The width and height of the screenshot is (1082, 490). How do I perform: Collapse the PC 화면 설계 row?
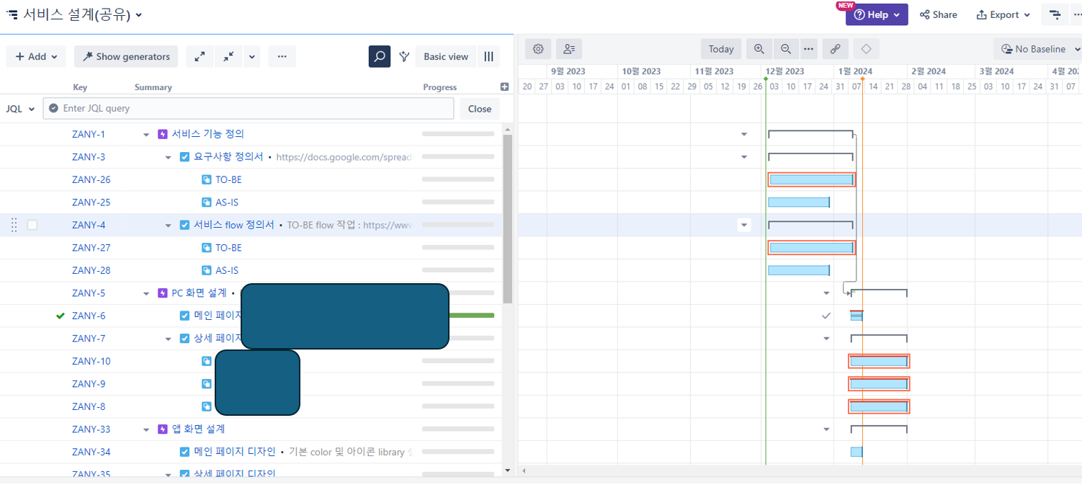click(146, 293)
